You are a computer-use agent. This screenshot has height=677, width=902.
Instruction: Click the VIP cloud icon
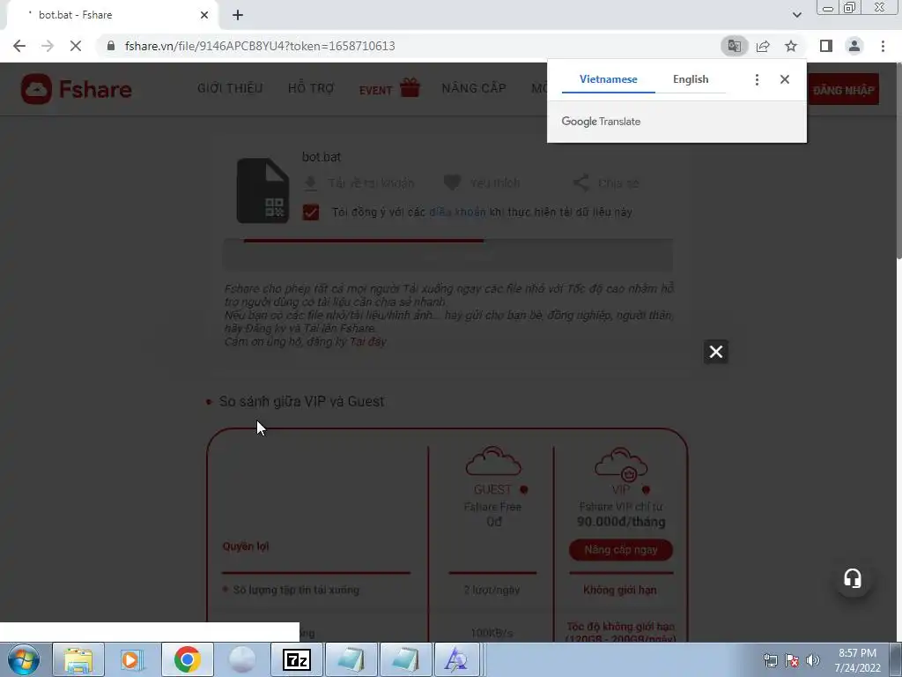point(621,464)
